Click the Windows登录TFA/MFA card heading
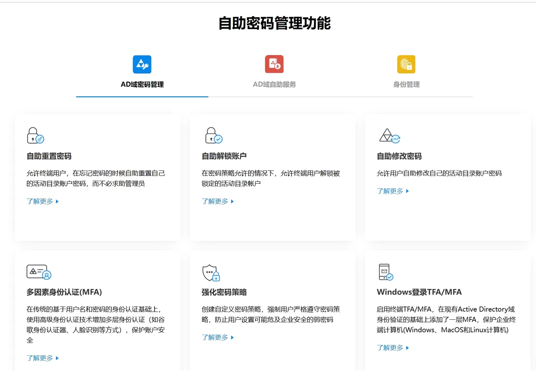 point(419,292)
